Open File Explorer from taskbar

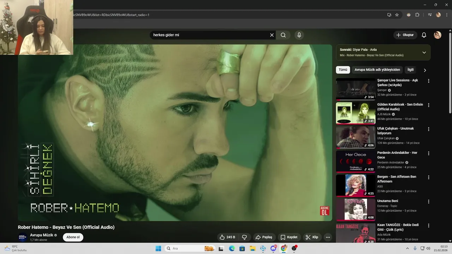(x=252, y=248)
